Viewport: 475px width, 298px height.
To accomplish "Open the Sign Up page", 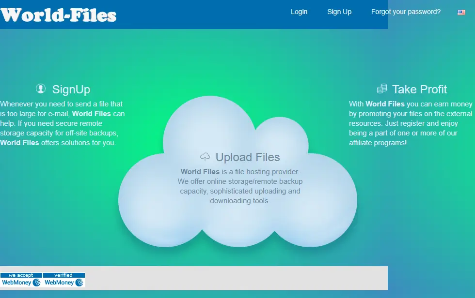I will pyautogui.click(x=339, y=12).
